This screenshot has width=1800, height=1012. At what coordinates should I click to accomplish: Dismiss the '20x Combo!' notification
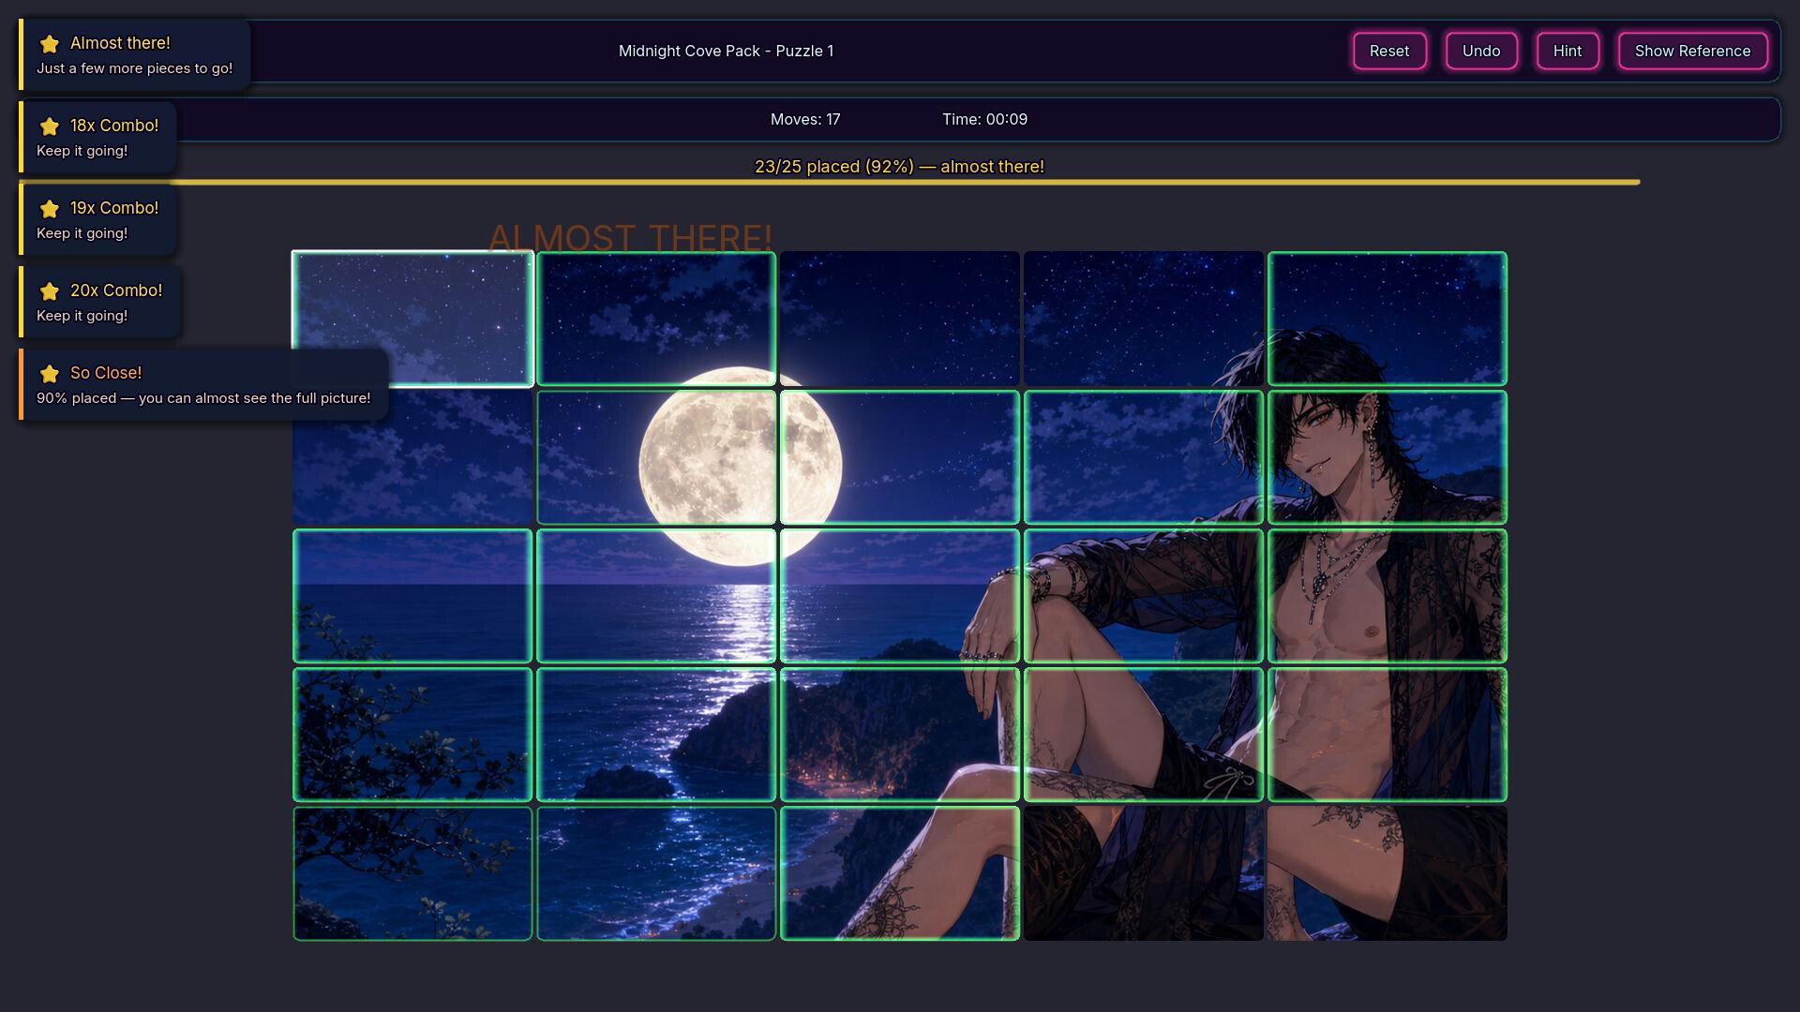point(100,302)
